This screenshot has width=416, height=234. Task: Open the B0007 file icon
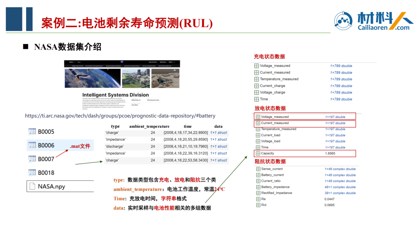[32, 159]
